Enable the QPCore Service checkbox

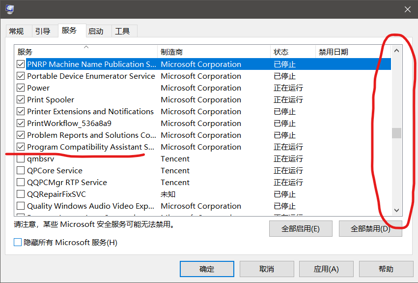click(21, 170)
